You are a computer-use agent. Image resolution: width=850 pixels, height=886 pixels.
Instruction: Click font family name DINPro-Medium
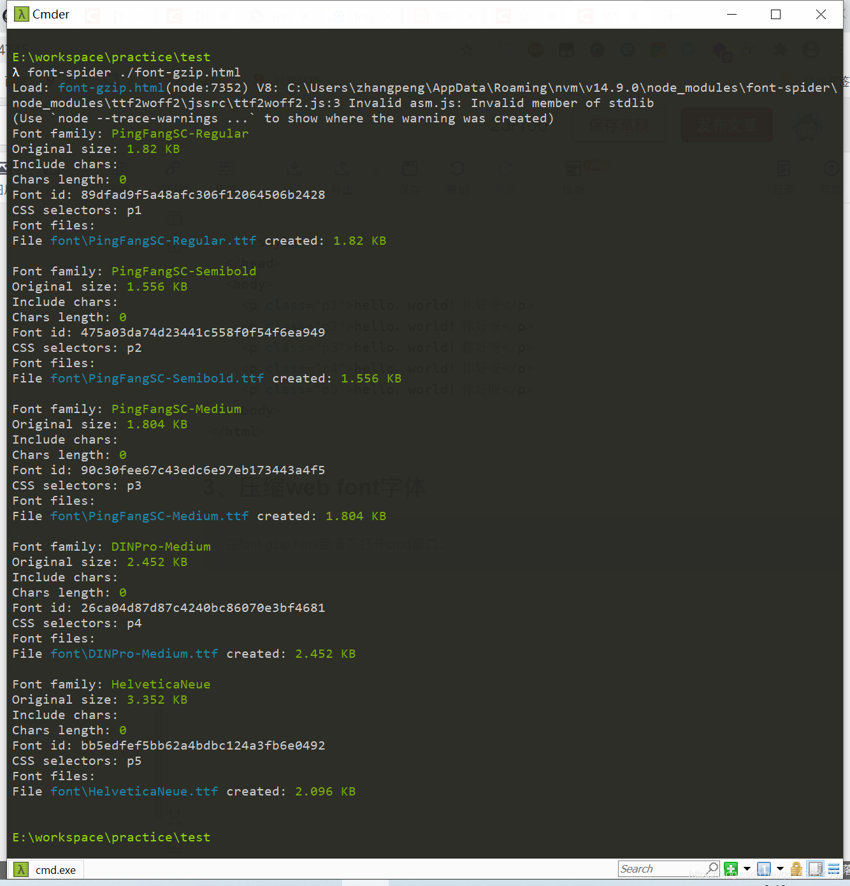[x=161, y=546]
